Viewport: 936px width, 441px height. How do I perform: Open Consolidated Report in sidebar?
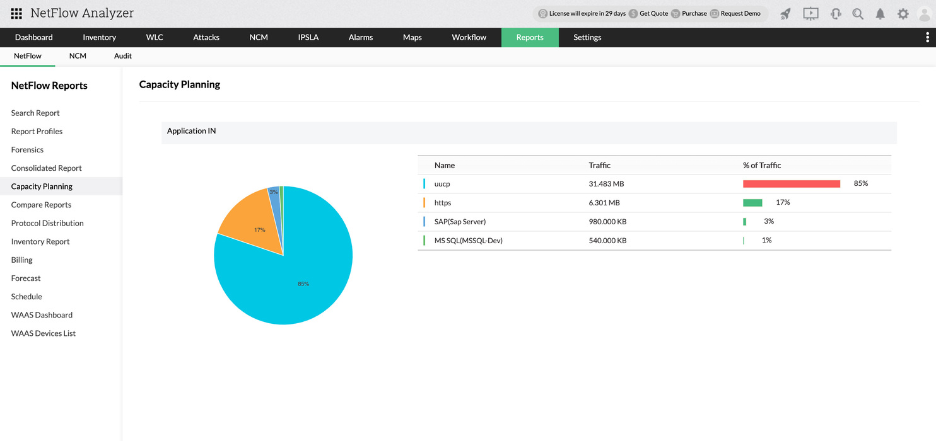coord(47,168)
